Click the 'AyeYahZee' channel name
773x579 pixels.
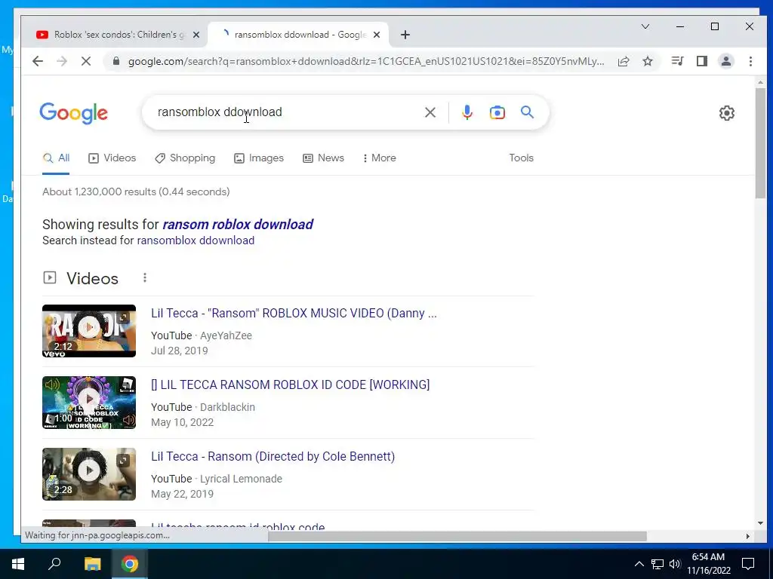click(226, 335)
